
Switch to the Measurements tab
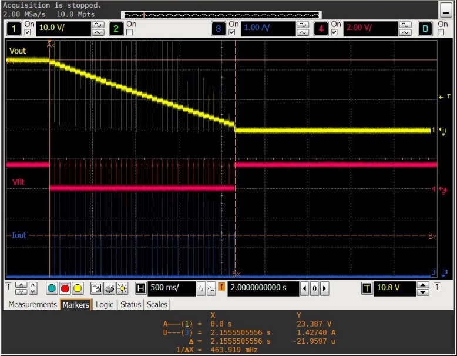[x=32, y=304]
